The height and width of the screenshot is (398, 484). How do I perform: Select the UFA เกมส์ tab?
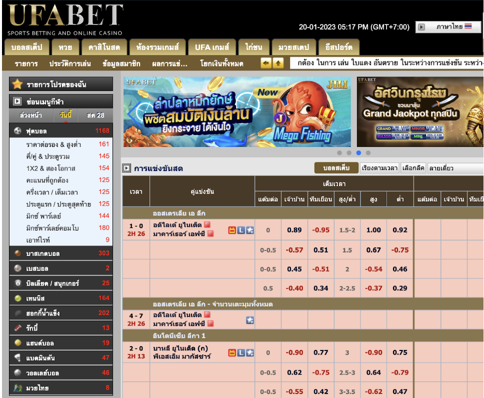click(212, 47)
